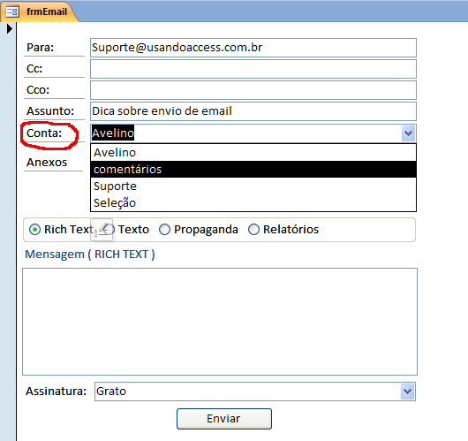
Task: Click the Para email field
Action: 253,48
